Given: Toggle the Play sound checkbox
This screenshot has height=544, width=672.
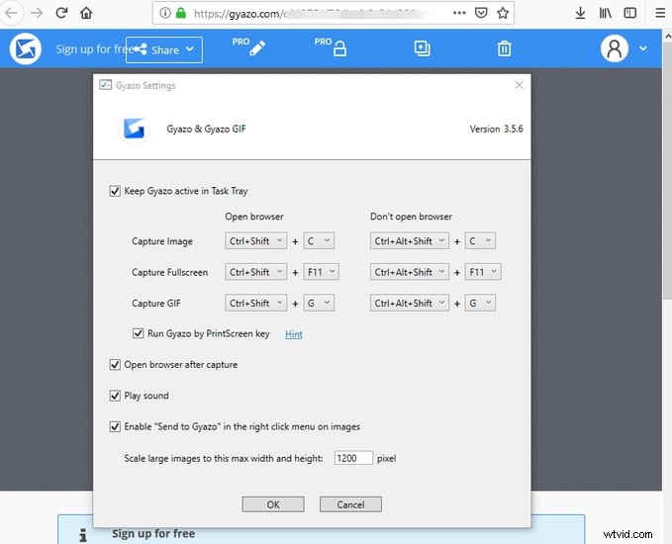Looking at the screenshot, I should [115, 396].
